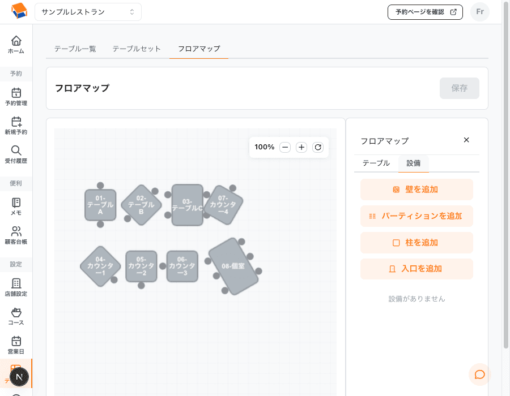Screen dimensions: 510x396
Task: Zoom in using the plus button
Action: tap(301, 147)
